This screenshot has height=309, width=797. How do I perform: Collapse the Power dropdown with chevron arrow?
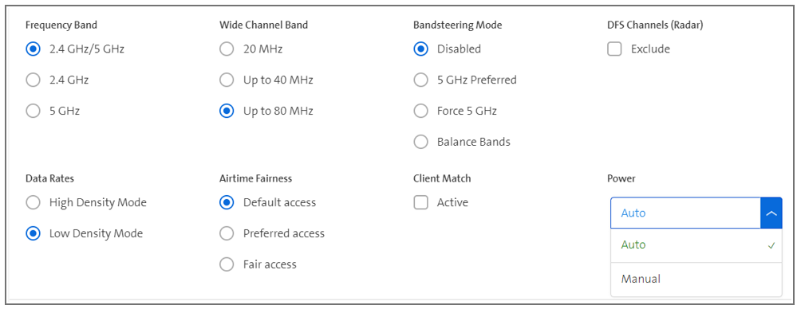[771, 213]
